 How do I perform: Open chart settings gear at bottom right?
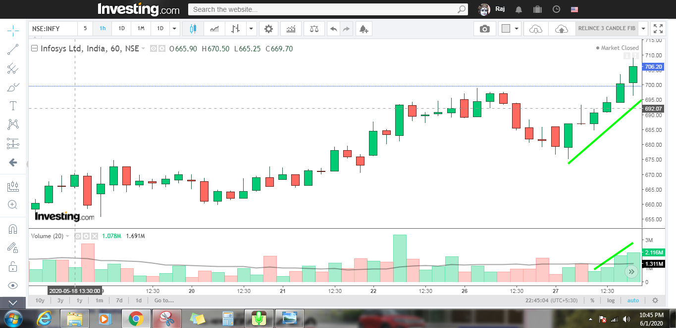[x=655, y=300]
